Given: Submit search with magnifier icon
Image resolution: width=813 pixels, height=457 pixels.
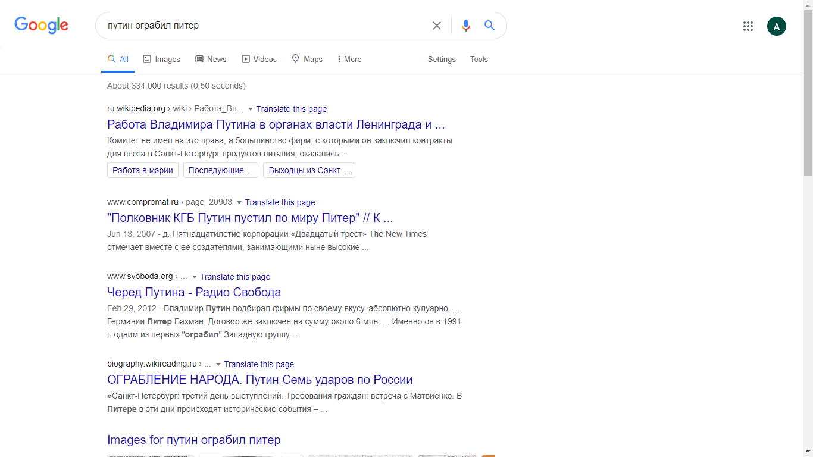Looking at the screenshot, I should (489, 26).
